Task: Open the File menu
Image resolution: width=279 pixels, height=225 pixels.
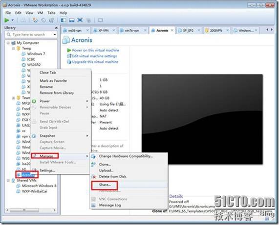Action: (x=8, y=13)
